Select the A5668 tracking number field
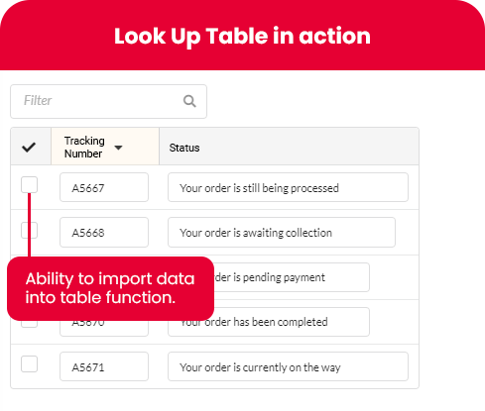Viewport: 485px width, 411px height. (104, 232)
